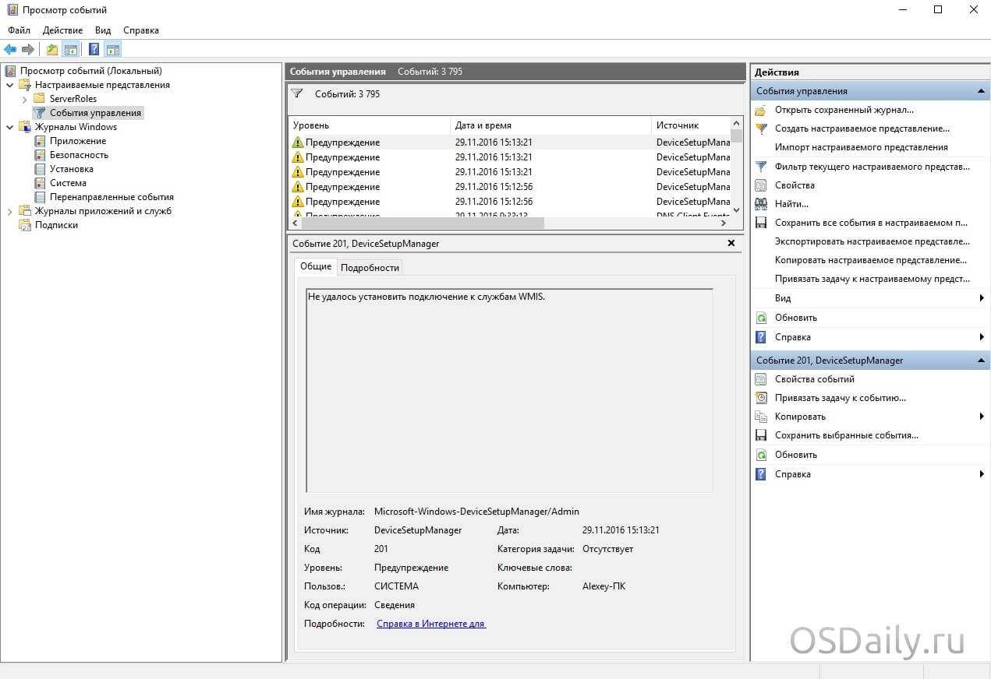This screenshot has width=991, height=679.
Task: Click the event list scroll down arrow
Action: [x=737, y=209]
